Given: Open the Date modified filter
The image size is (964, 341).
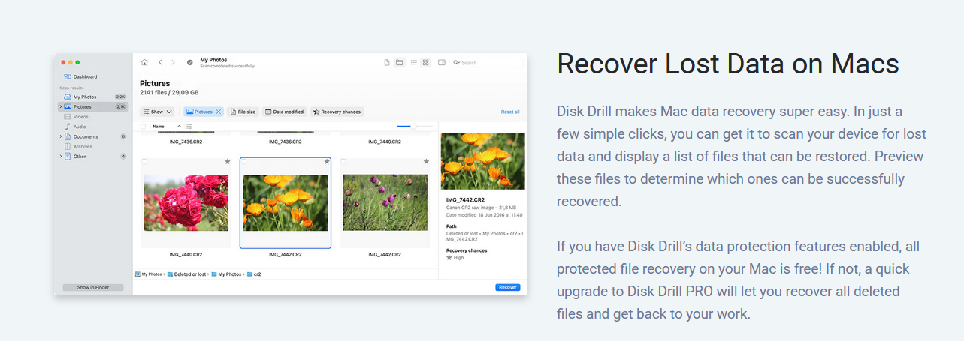Looking at the screenshot, I should (x=284, y=112).
